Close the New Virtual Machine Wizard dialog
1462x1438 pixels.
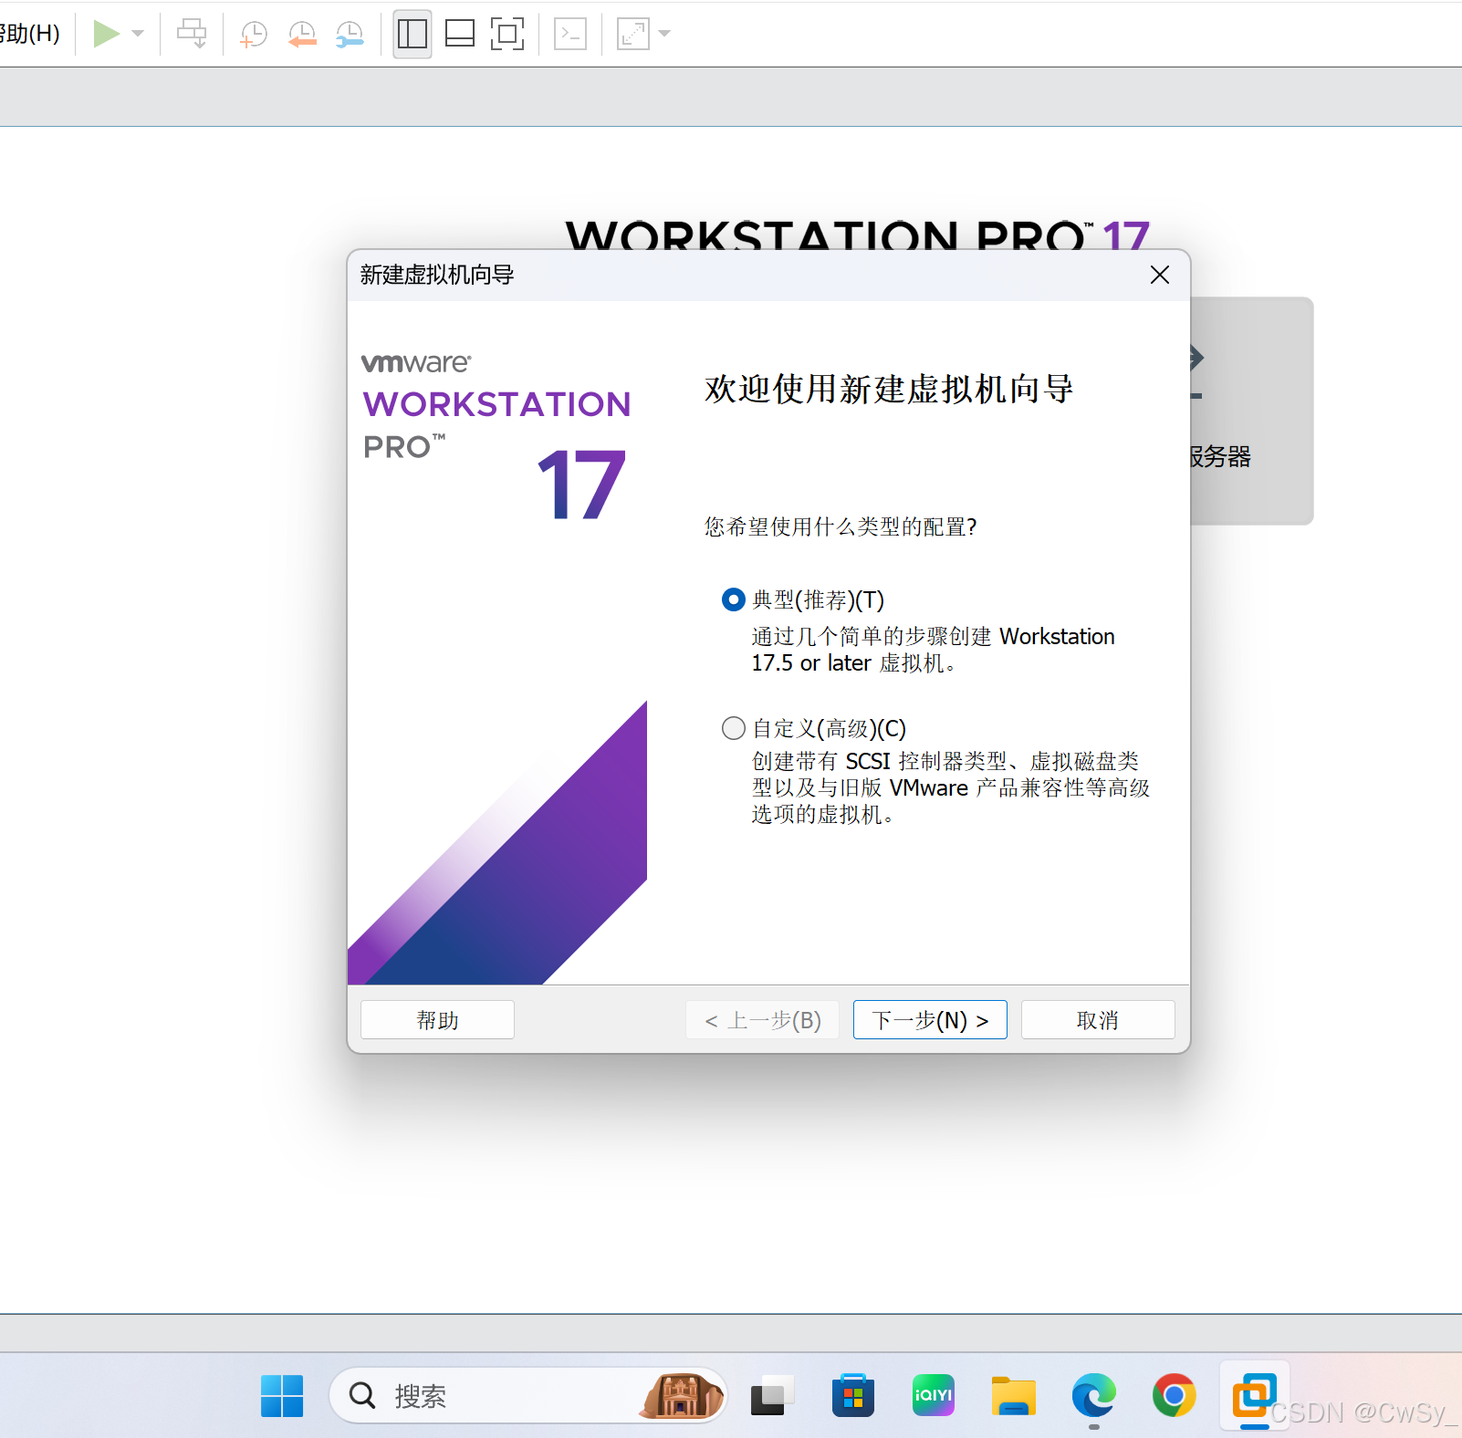1160,275
